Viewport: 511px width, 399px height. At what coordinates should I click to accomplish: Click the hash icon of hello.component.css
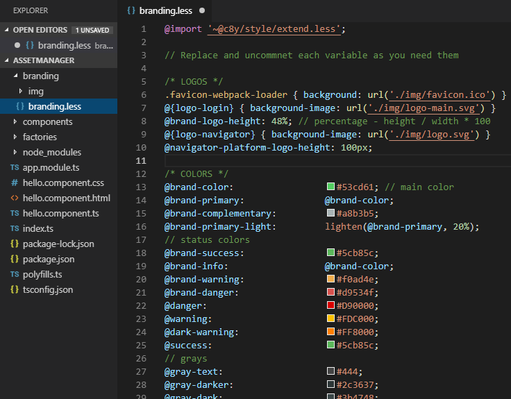pos(15,183)
